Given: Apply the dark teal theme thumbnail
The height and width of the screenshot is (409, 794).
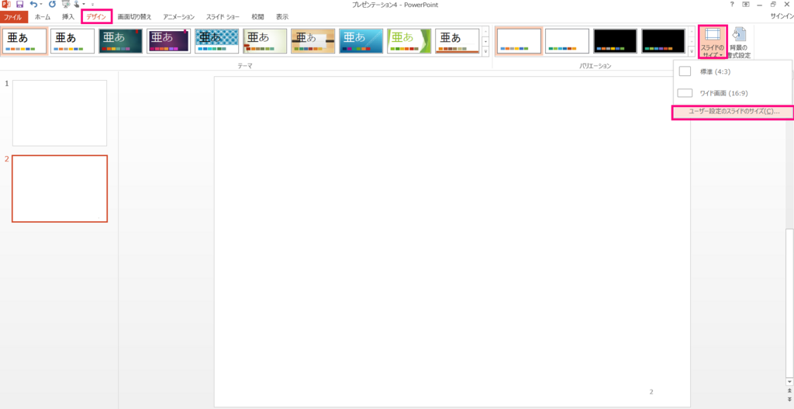Looking at the screenshot, I should coord(120,41).
